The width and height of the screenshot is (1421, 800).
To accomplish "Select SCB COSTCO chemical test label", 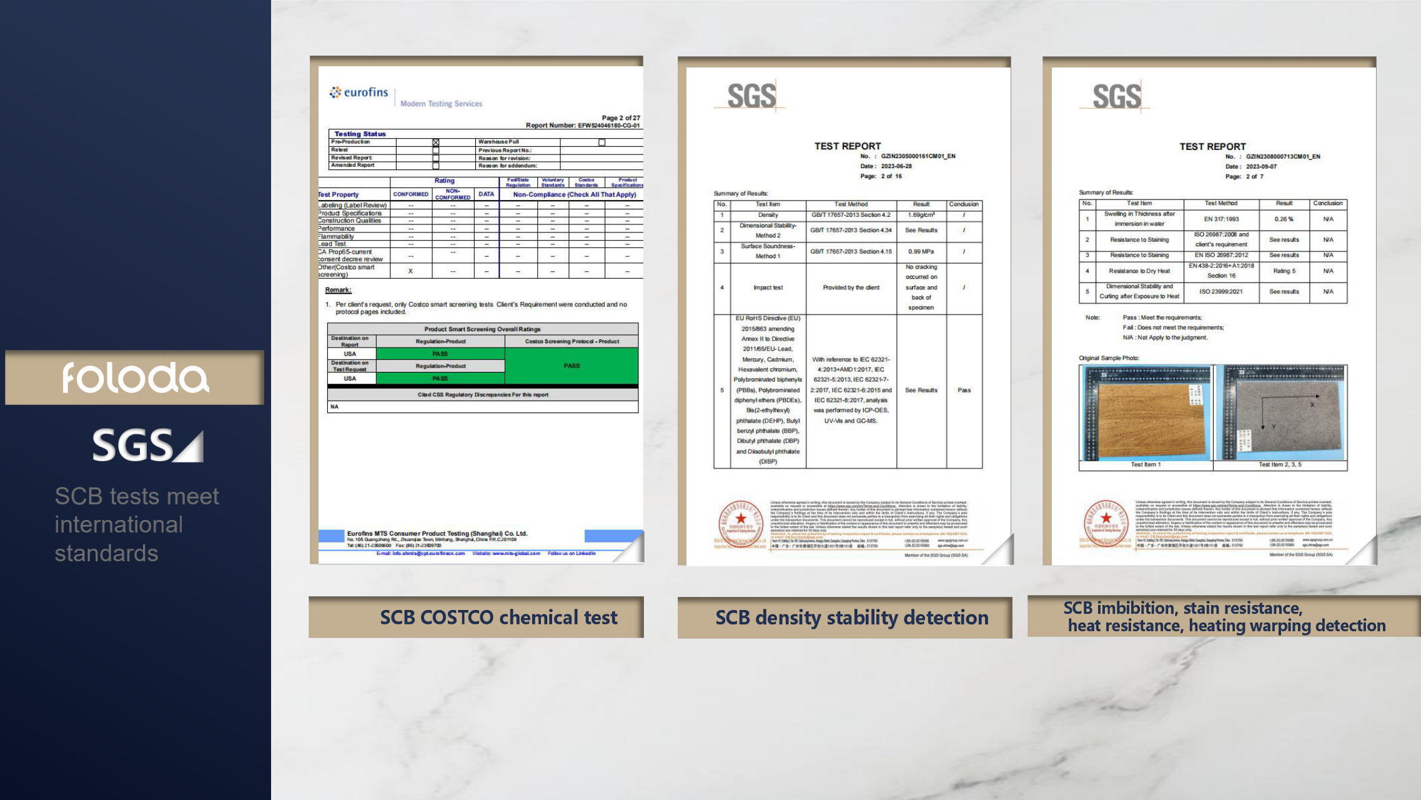I will [498, 617].
